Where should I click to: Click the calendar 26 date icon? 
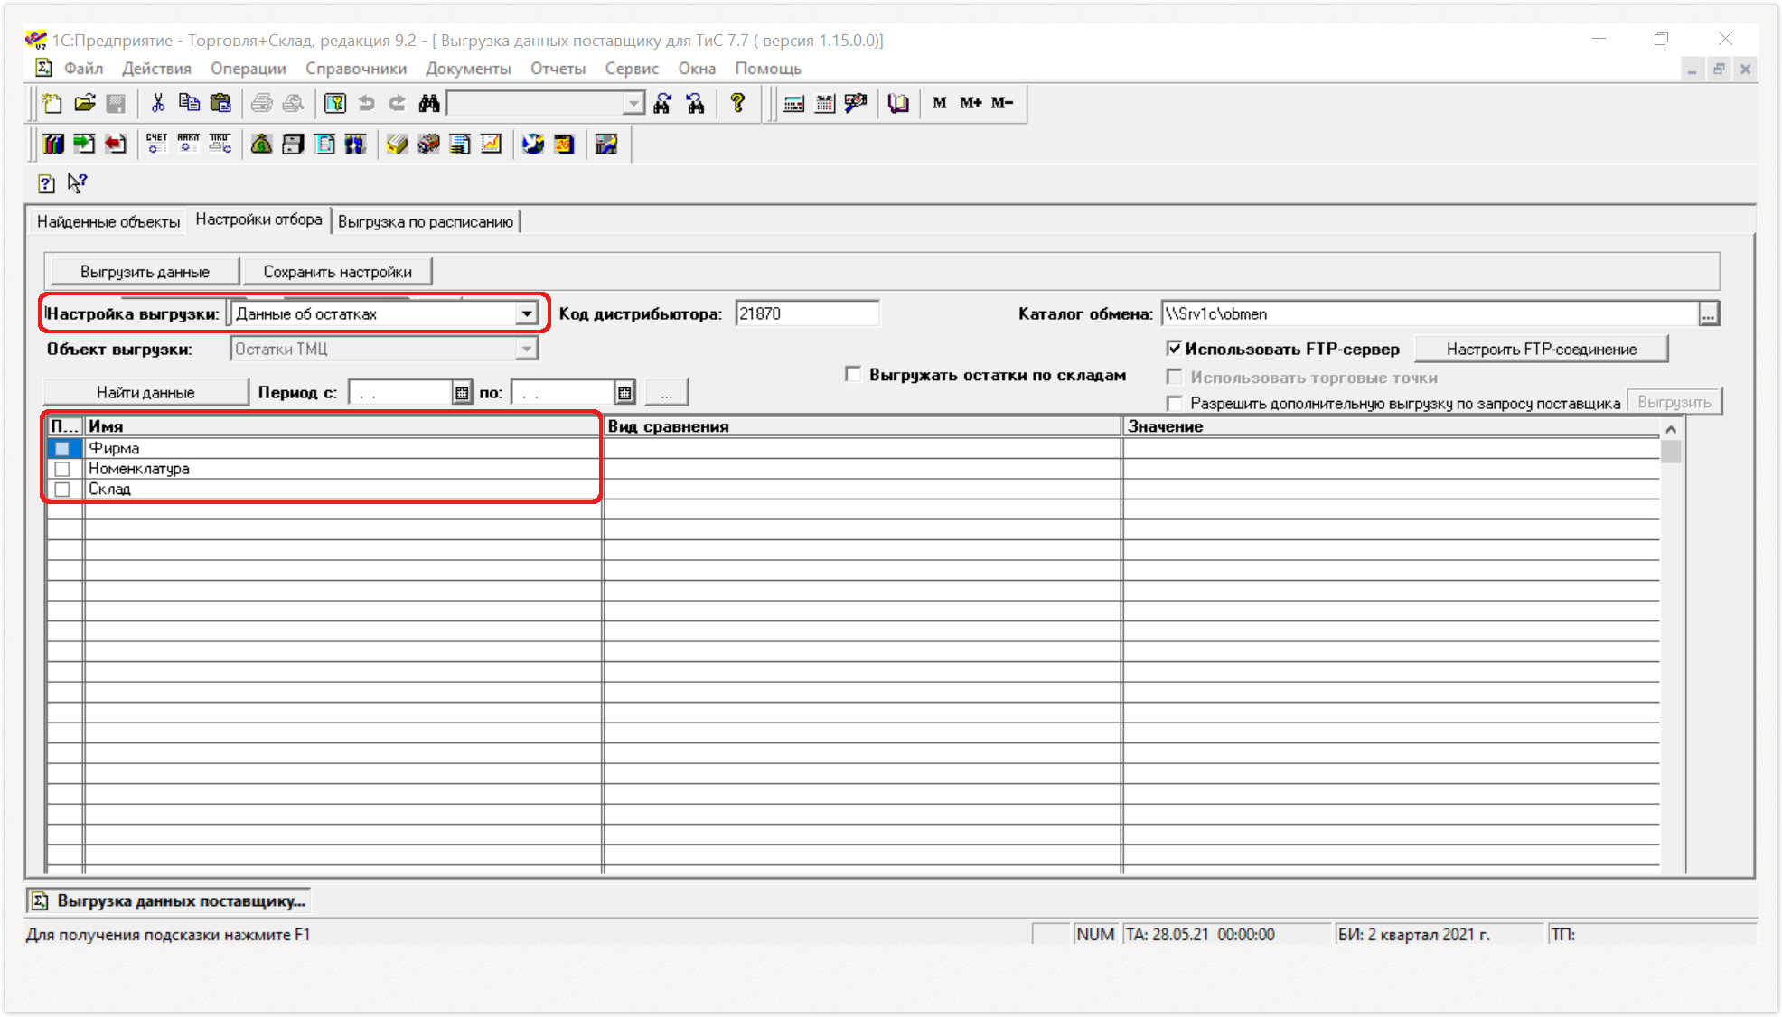click(x=565, y=144)
